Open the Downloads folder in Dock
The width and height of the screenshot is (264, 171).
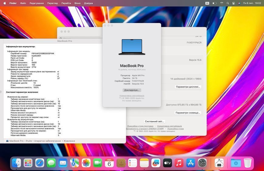(236, 163)
